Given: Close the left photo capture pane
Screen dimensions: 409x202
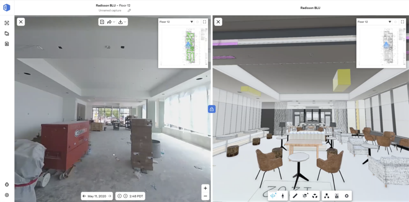Looking at the screenshot, I should [x=21, y=22].
